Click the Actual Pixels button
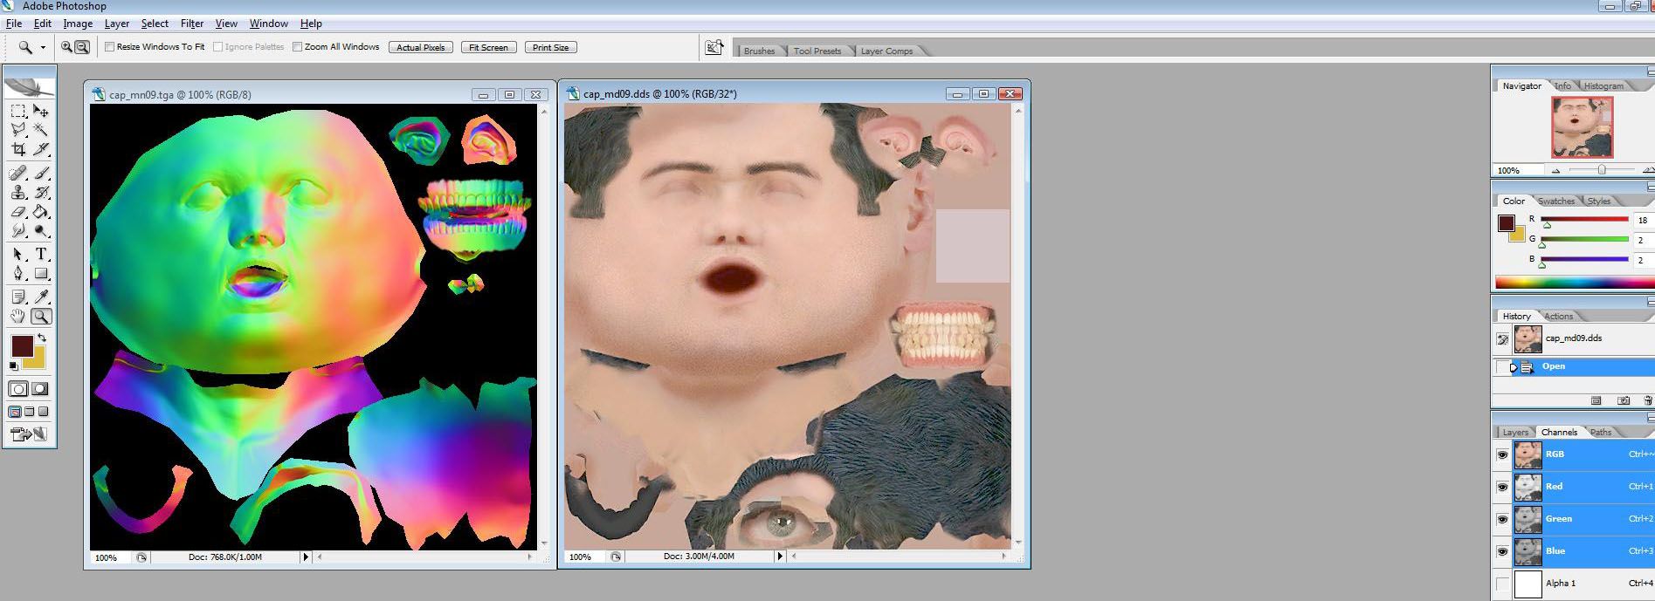This screenshot has height=601, width=1655. pos(421,47)
